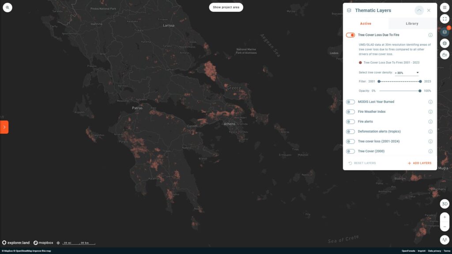Switch map to 3D view
Viewport: 452px width, 254px height.
tap(444, 204)
